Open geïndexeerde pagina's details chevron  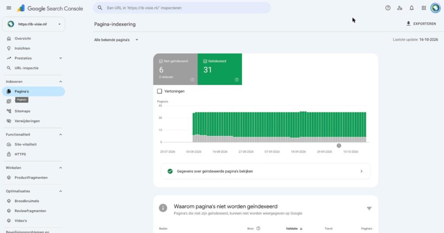pos(361,172)
